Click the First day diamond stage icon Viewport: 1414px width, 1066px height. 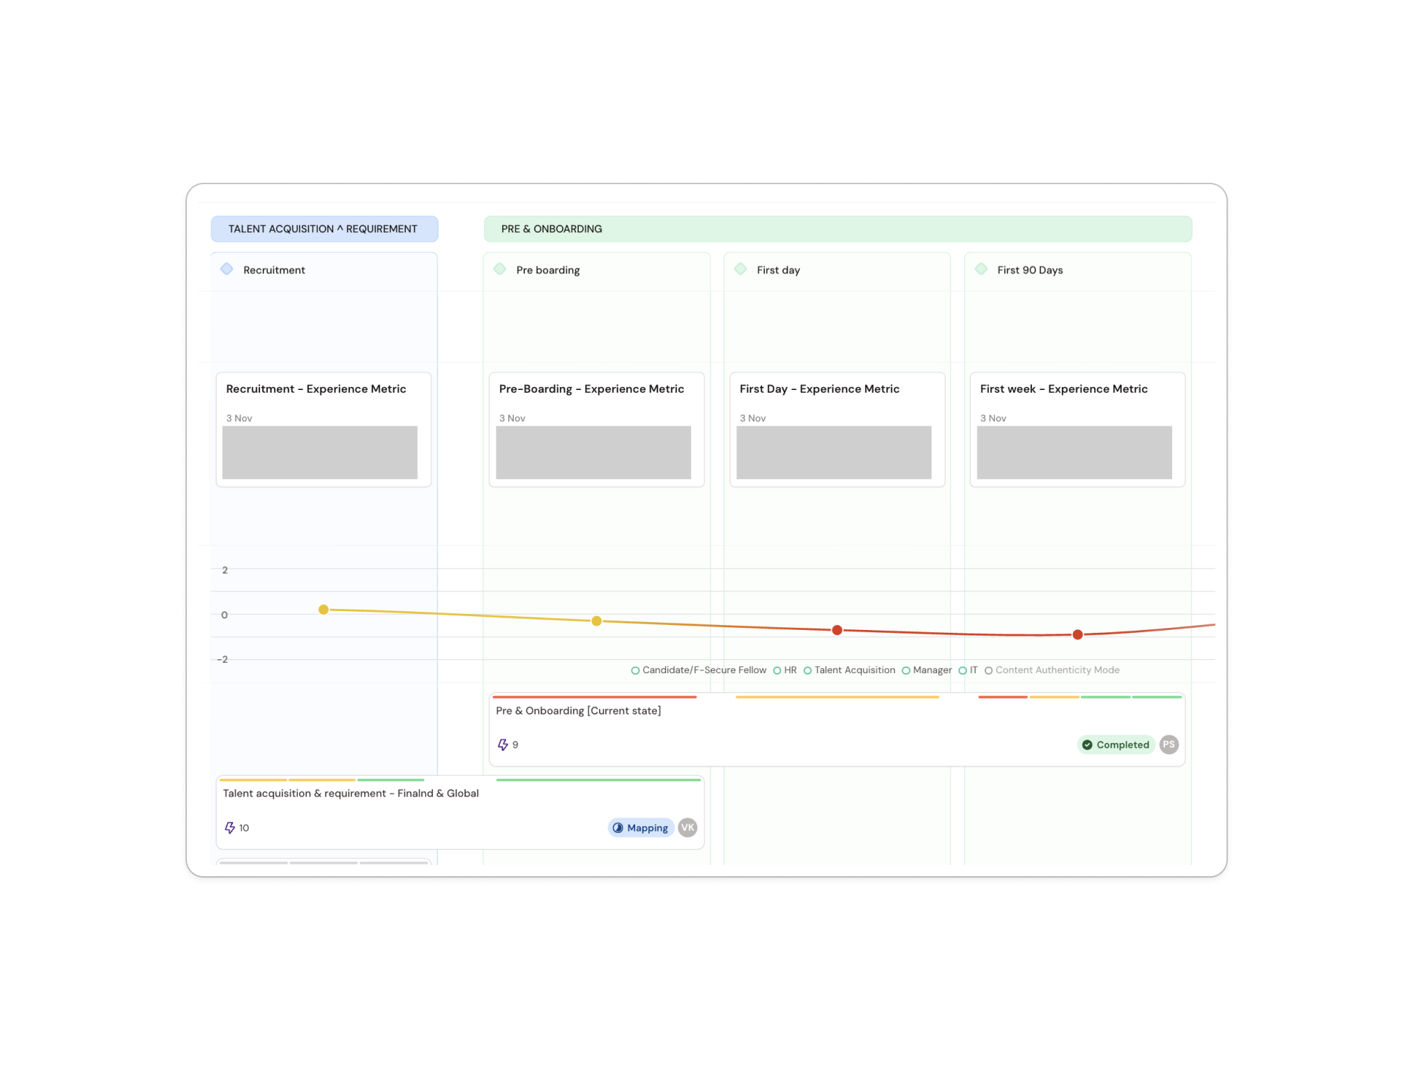tap(740, 269)
